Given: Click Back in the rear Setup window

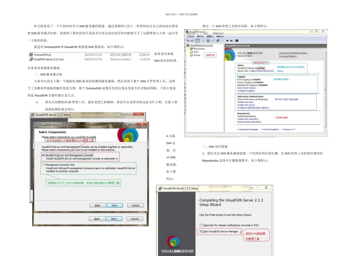Looking at the screenshot, I should (x=97, y=219).
